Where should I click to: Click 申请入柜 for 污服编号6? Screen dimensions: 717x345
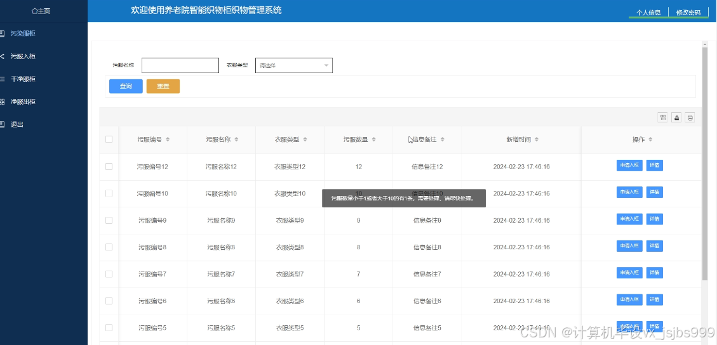629,300
